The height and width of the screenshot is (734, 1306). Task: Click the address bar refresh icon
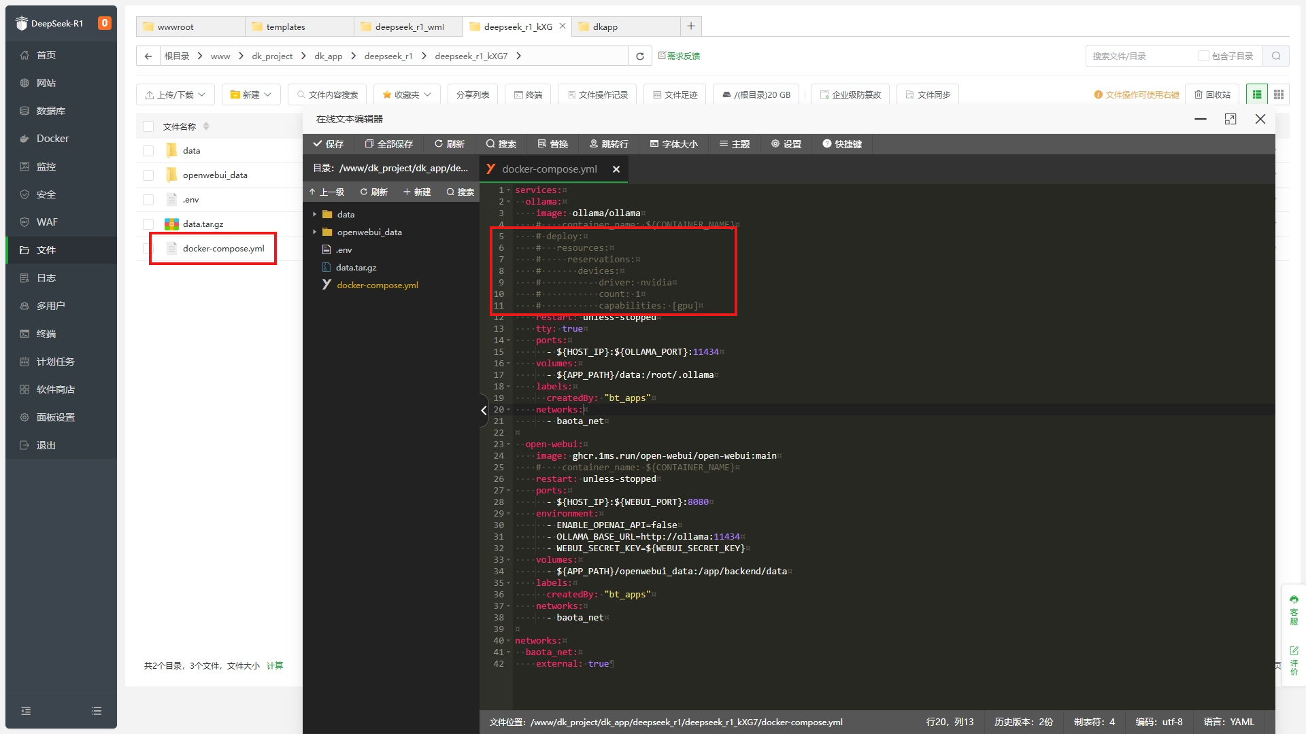coord(639,56)
